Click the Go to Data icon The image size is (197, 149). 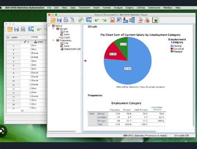(112, 20)
